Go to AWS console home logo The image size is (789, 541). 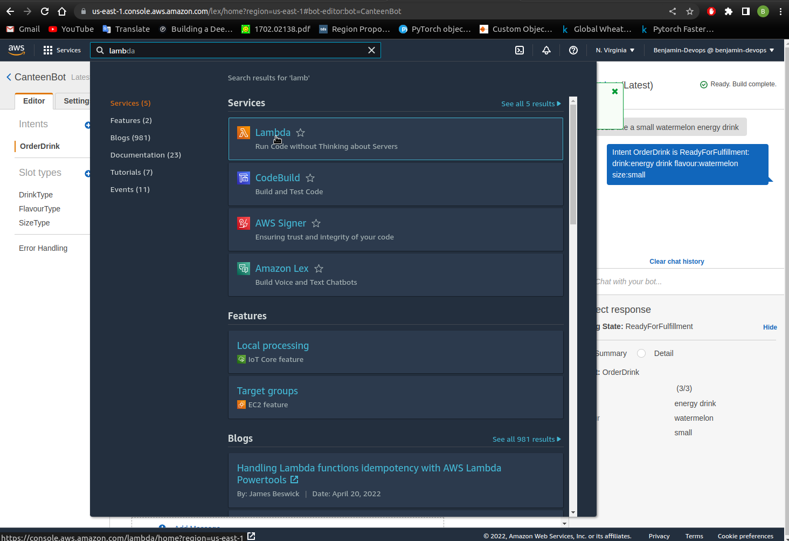coord(17,50)
